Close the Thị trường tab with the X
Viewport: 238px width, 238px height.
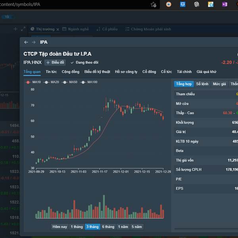tap(58, 29)
